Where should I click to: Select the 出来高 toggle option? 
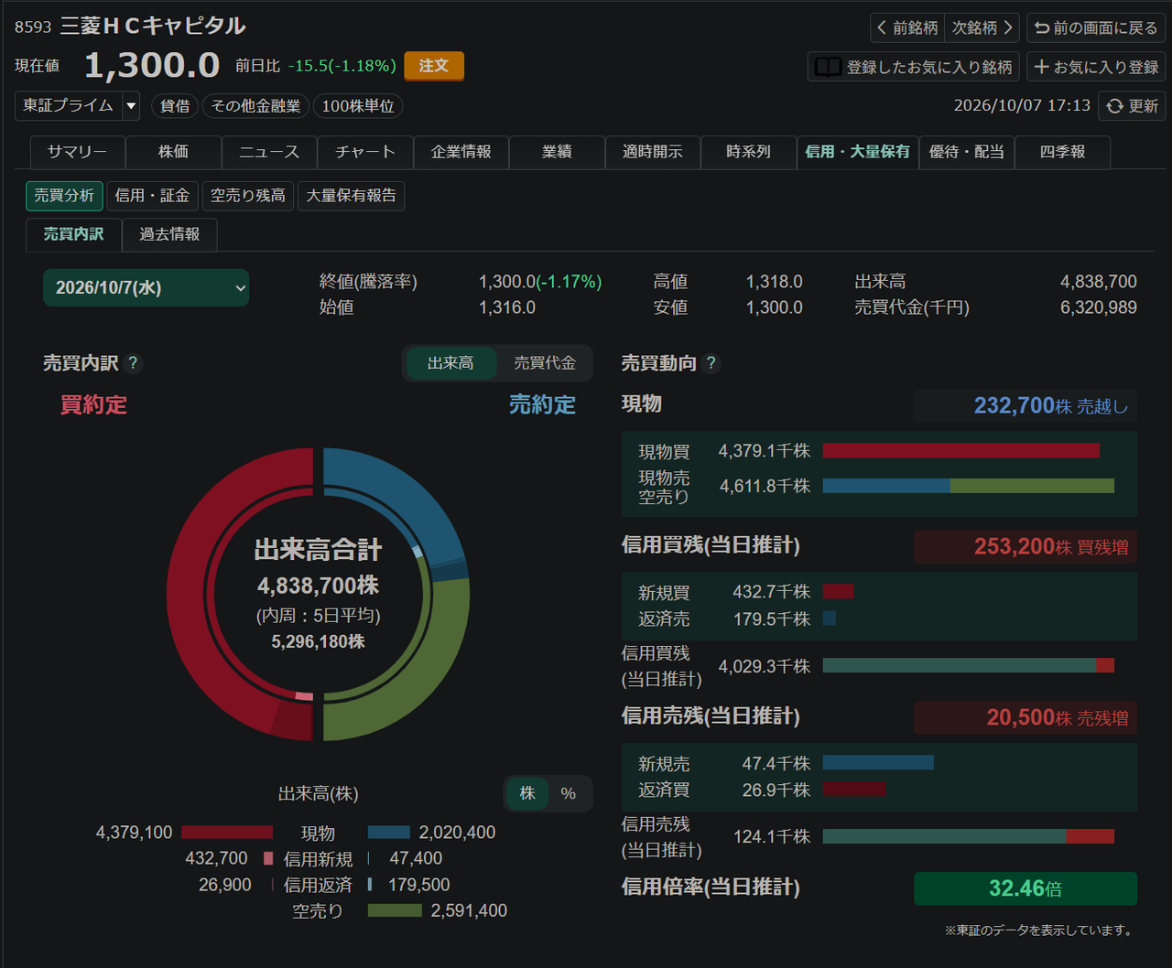pos(450,363)
